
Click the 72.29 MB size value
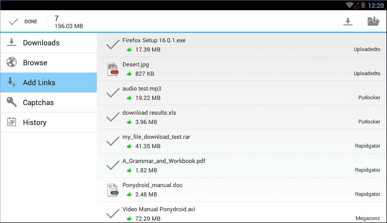coord(148,219)
